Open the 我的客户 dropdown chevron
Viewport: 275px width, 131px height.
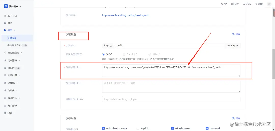point(21,6)
